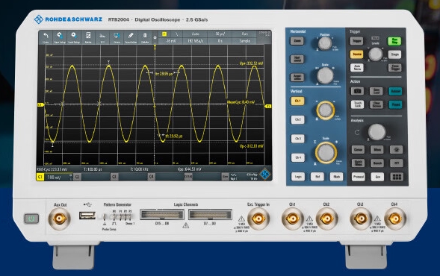Tap the R&S menu diamond icon on screen
440x276 pixels.
264,175
